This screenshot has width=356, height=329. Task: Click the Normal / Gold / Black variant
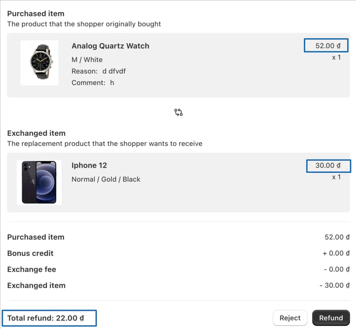(x=106, y=179)
